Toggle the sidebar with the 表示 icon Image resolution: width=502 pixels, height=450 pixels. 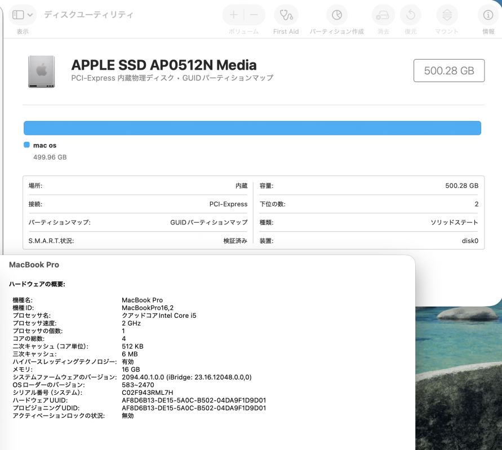tap(18, 15)
